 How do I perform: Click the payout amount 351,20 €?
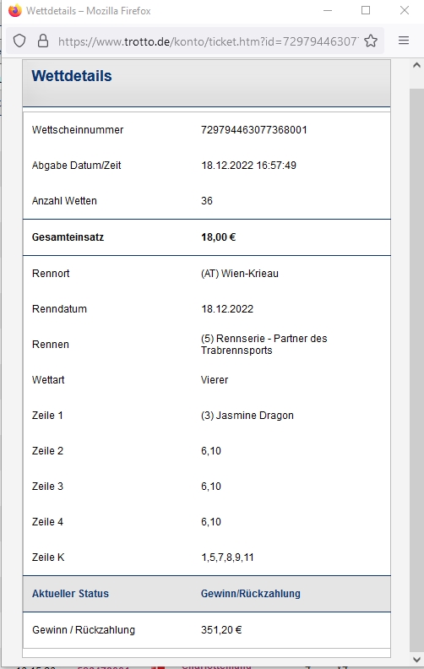point(221,630)
